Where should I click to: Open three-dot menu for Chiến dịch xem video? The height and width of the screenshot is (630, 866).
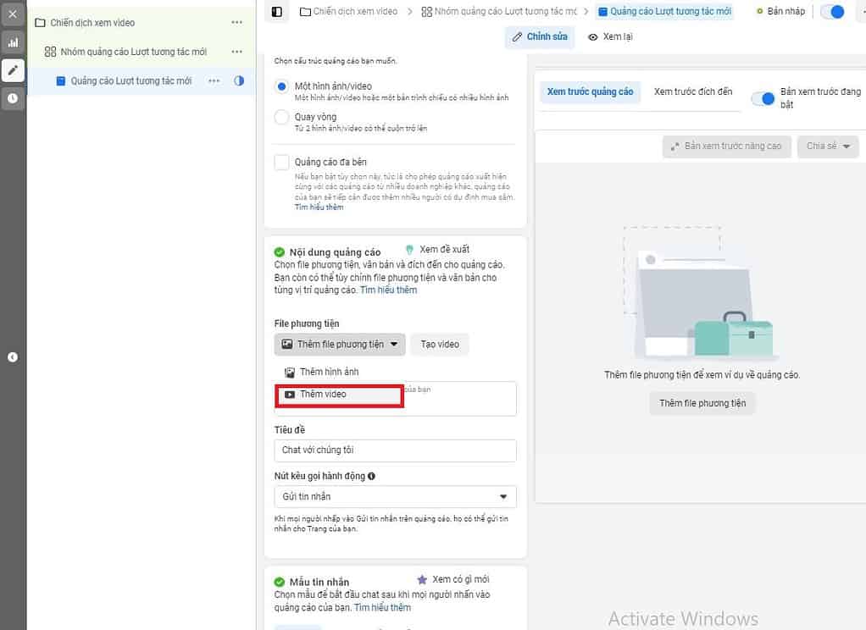pyautogui.click(x=237, y=23)
